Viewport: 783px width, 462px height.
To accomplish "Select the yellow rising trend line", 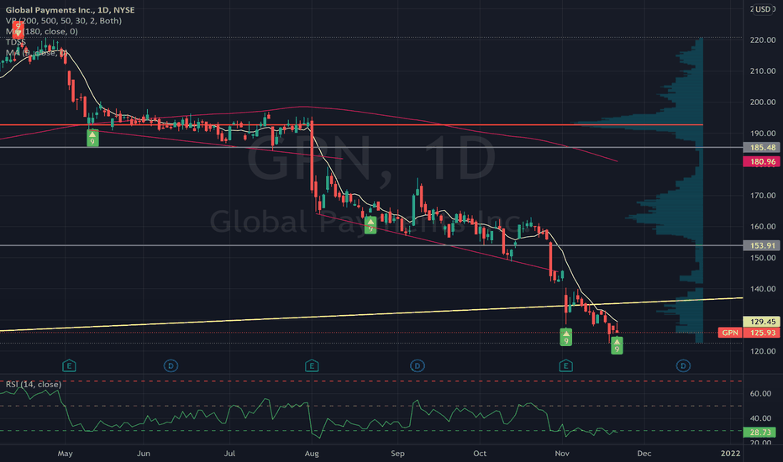I will click(x=371, y=314).
